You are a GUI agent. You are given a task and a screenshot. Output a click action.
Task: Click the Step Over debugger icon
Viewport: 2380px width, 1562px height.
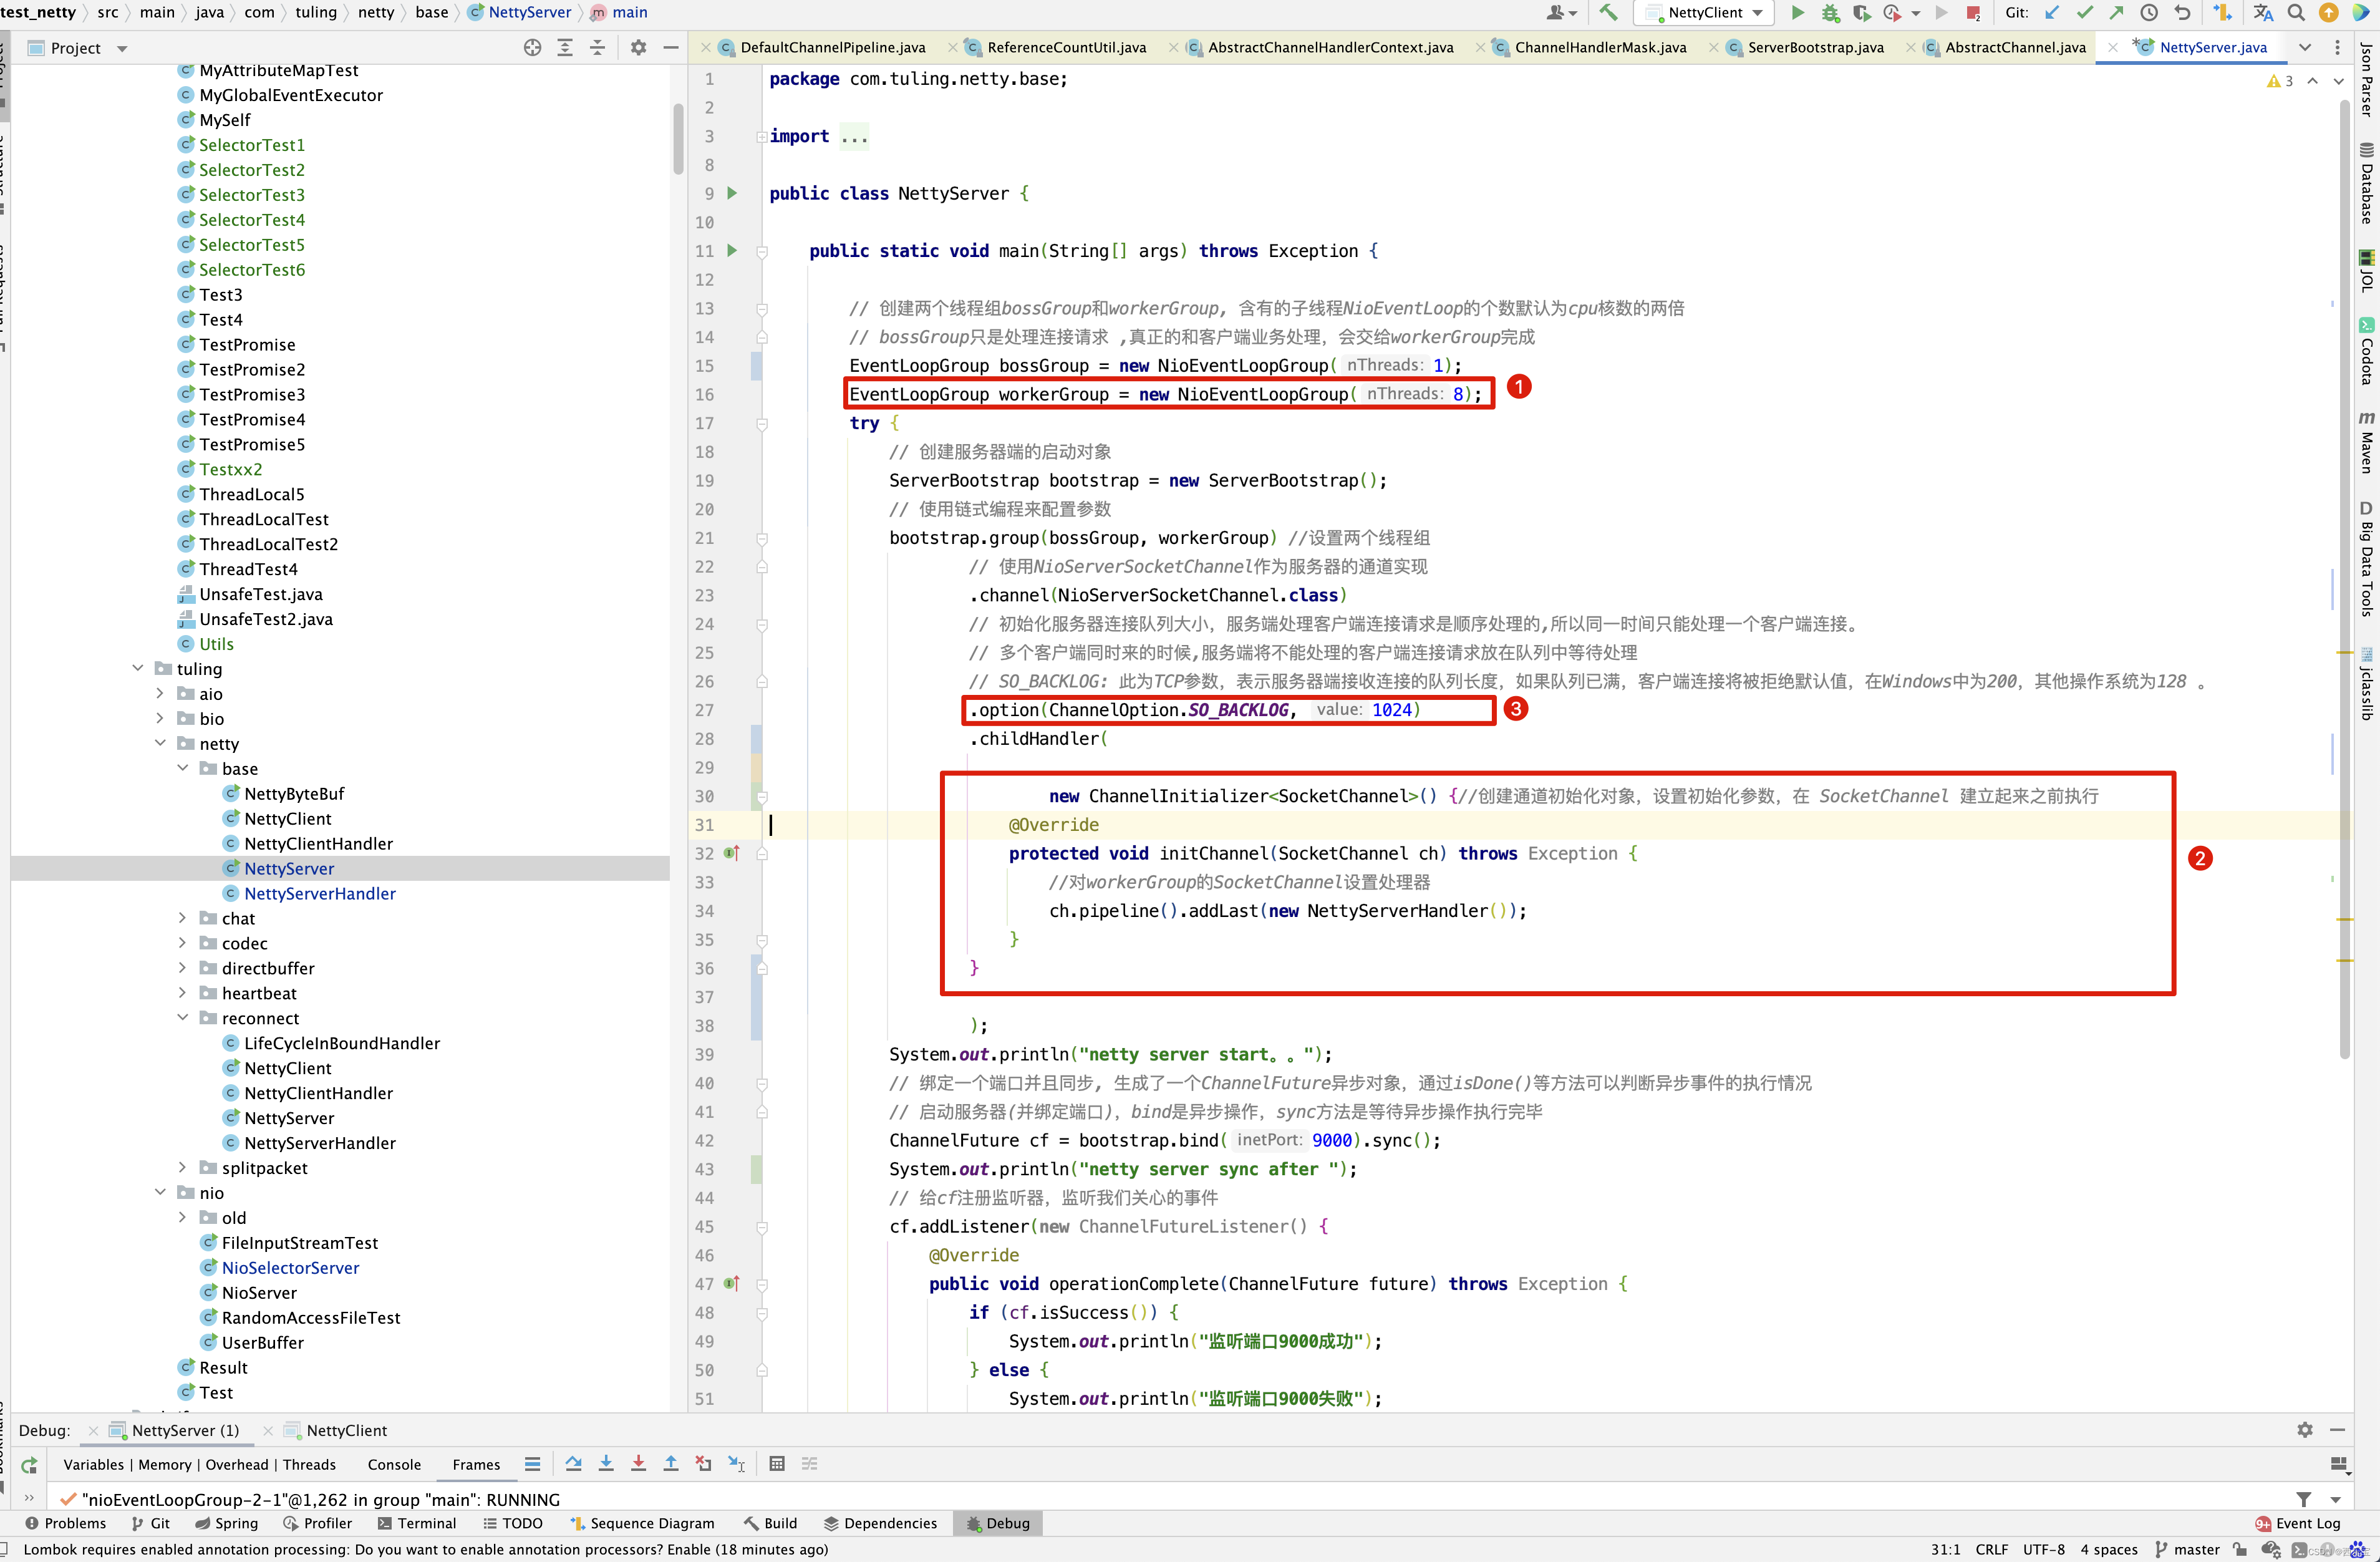coord(573,1464)
